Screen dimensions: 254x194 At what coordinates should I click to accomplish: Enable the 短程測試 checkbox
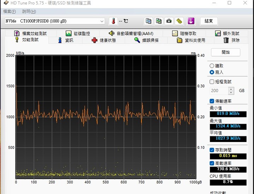(x=212, y=82)
